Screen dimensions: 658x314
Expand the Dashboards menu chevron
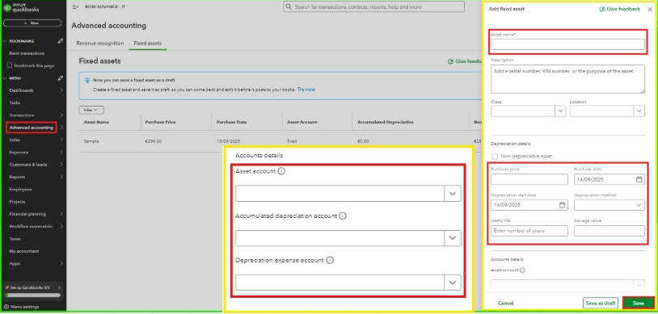pos(61,90)
